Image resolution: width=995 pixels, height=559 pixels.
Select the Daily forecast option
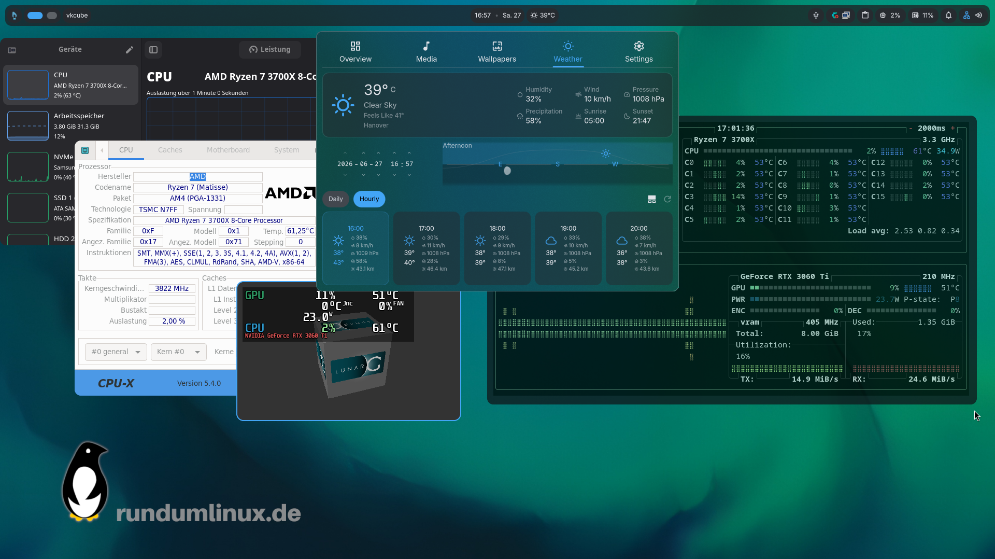coord(335,199)
